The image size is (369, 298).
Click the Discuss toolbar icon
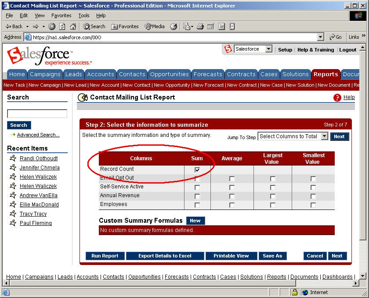point(221,26)
